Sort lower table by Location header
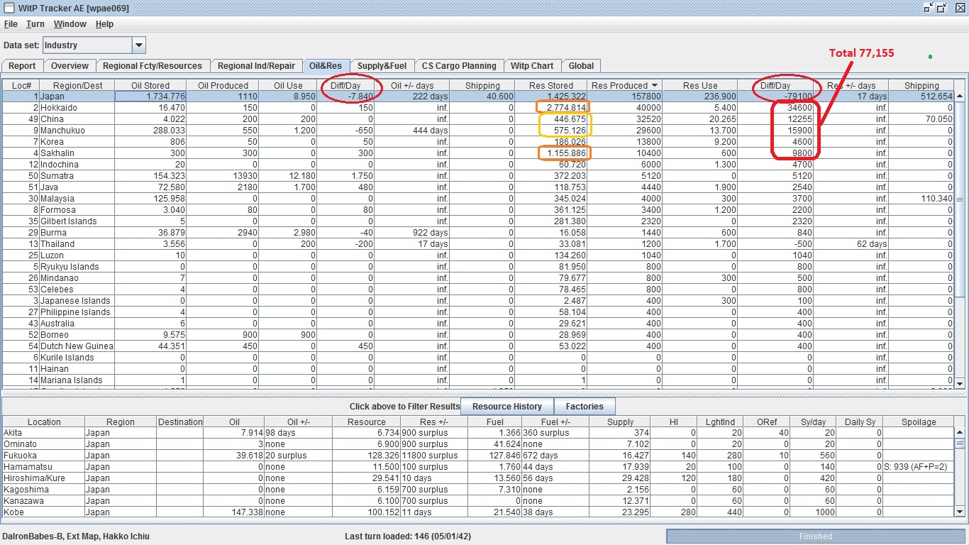The width and height of the screenshot is (969, 545). click(44, 422)
